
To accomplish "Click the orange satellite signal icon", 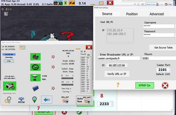I will (x=72, y=3).
